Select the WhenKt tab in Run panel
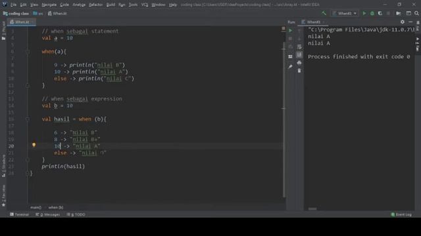Screen dimensions: 421x236 313,22
